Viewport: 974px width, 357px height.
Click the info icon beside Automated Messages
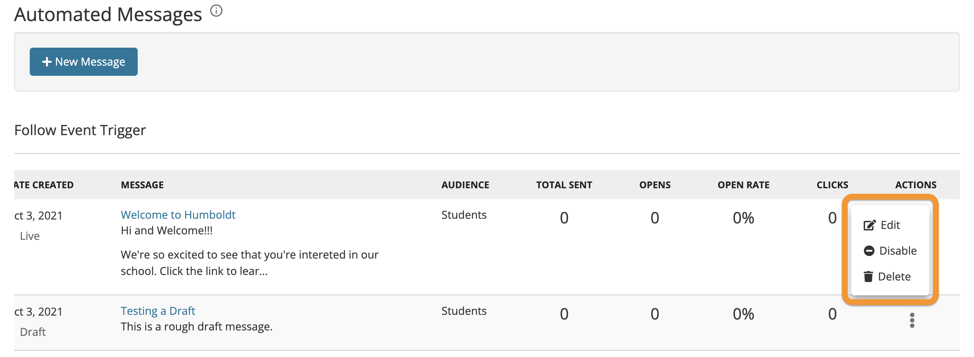coord(216,11)
